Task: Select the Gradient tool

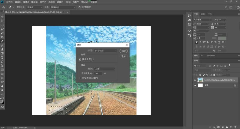Action: (2, 54)
